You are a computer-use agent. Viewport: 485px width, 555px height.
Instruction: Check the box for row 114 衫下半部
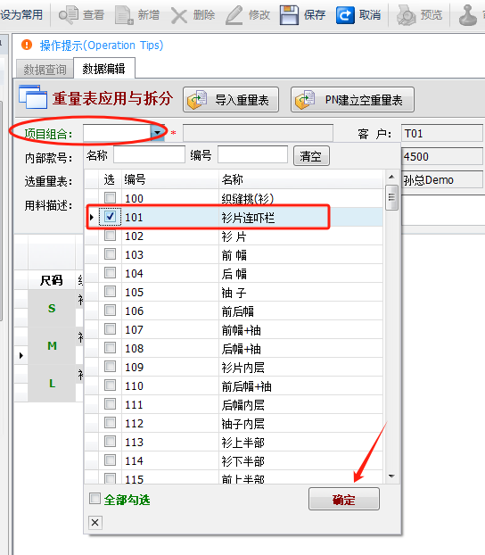click(x=110, y=460)
